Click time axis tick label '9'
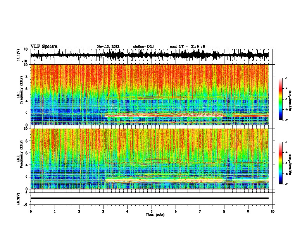This screenshot has width=307, height=237. tap(248, 211)
